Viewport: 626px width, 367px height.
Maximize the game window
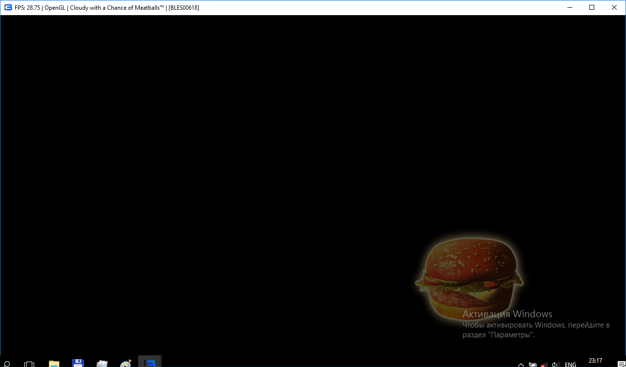[592, 7]
